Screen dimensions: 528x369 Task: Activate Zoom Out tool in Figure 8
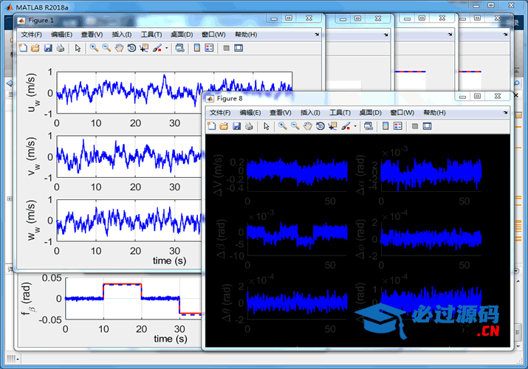[x=295, y=126]
